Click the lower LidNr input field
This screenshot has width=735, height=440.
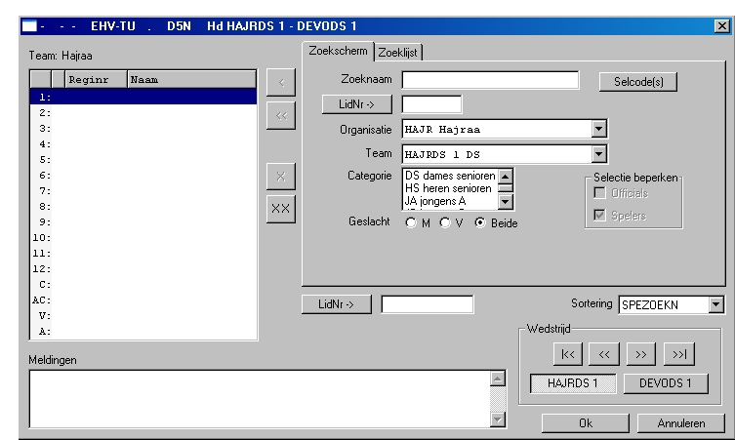(427, 304)
